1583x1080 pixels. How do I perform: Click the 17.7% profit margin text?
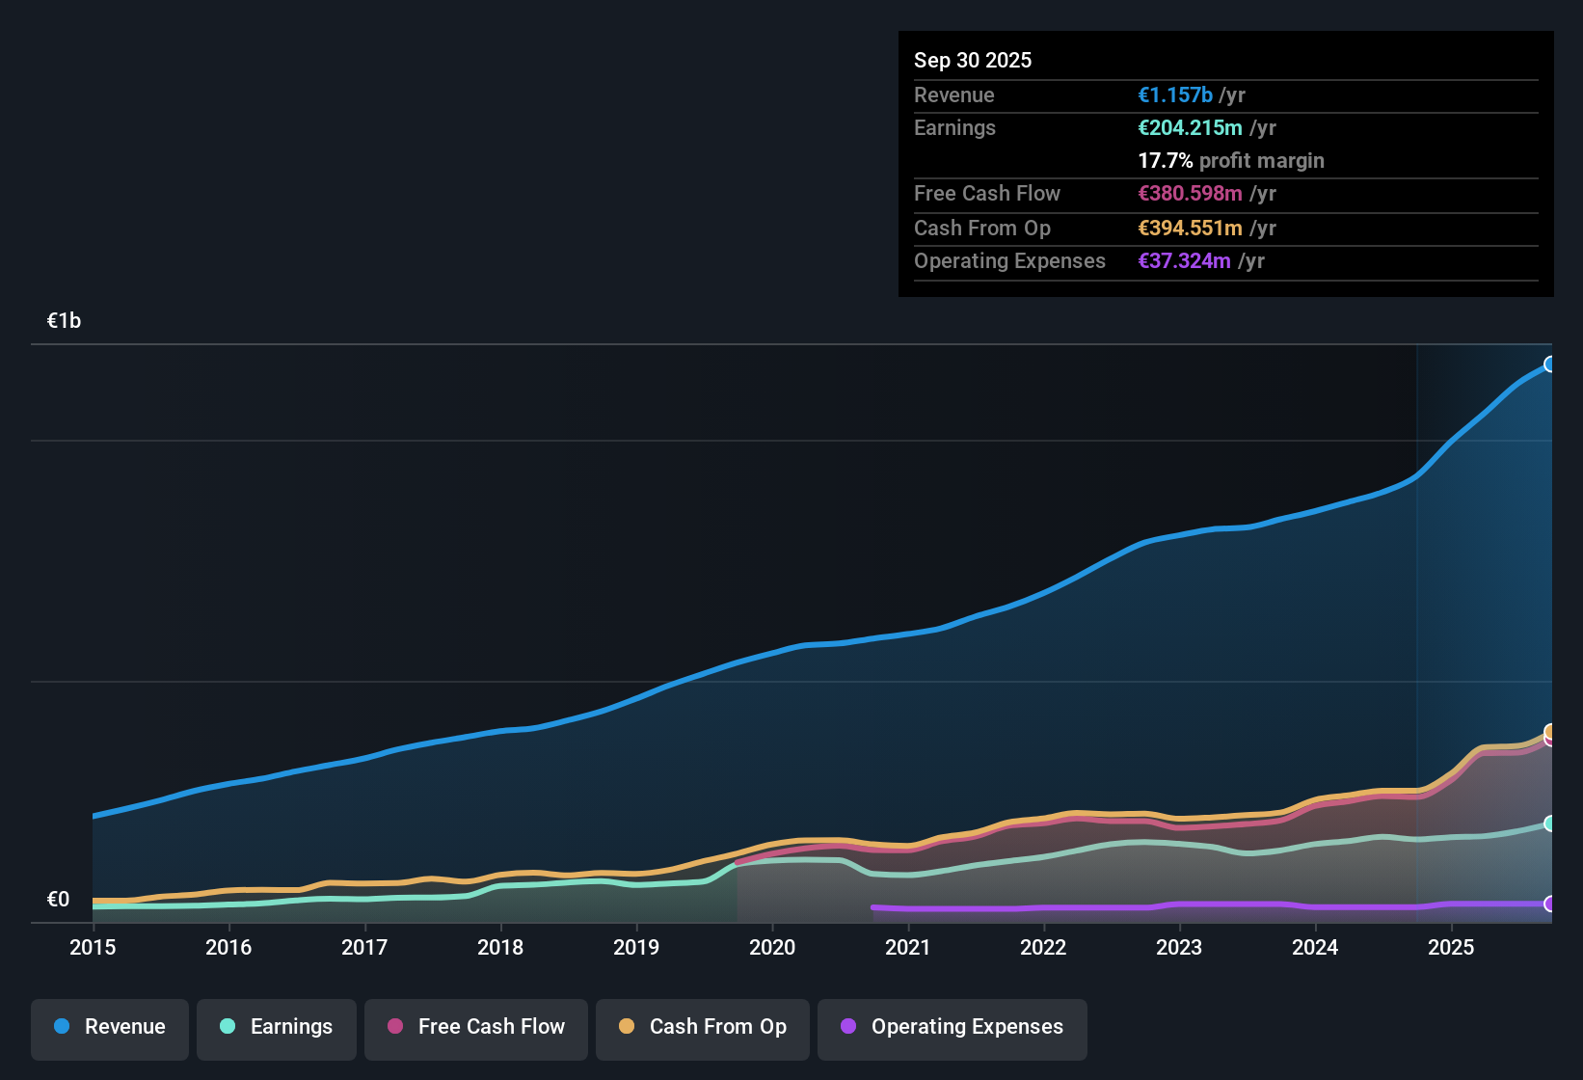coord(1231,160)
